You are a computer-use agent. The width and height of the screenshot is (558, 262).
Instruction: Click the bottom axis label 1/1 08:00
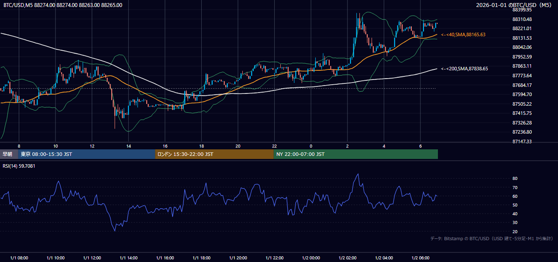pyautogui.click(x=19, y=258)
